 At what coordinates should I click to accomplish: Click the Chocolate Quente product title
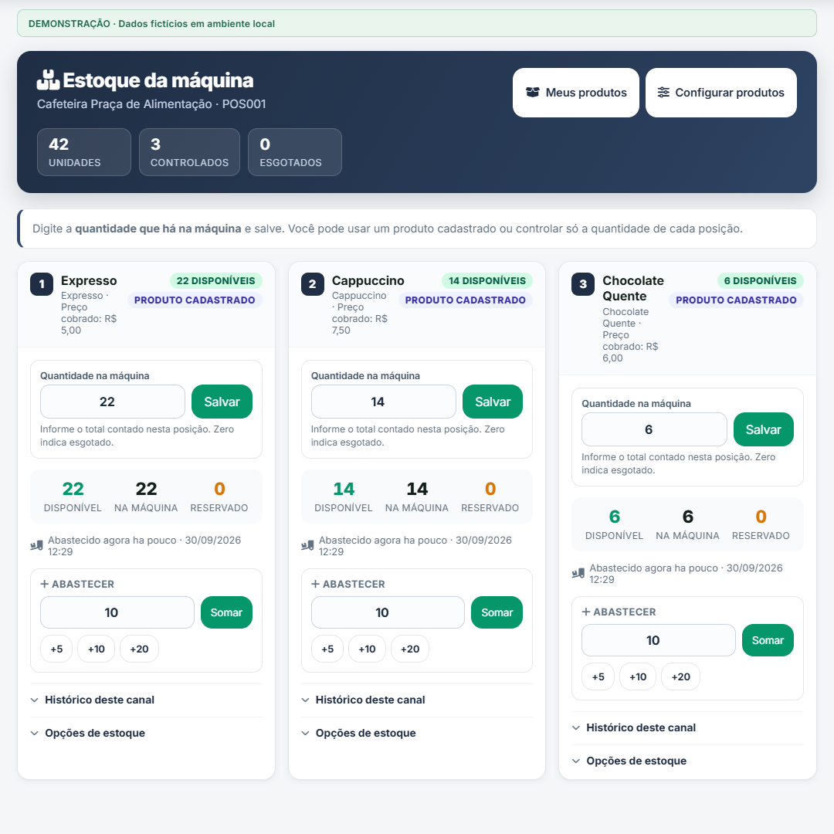633,288
